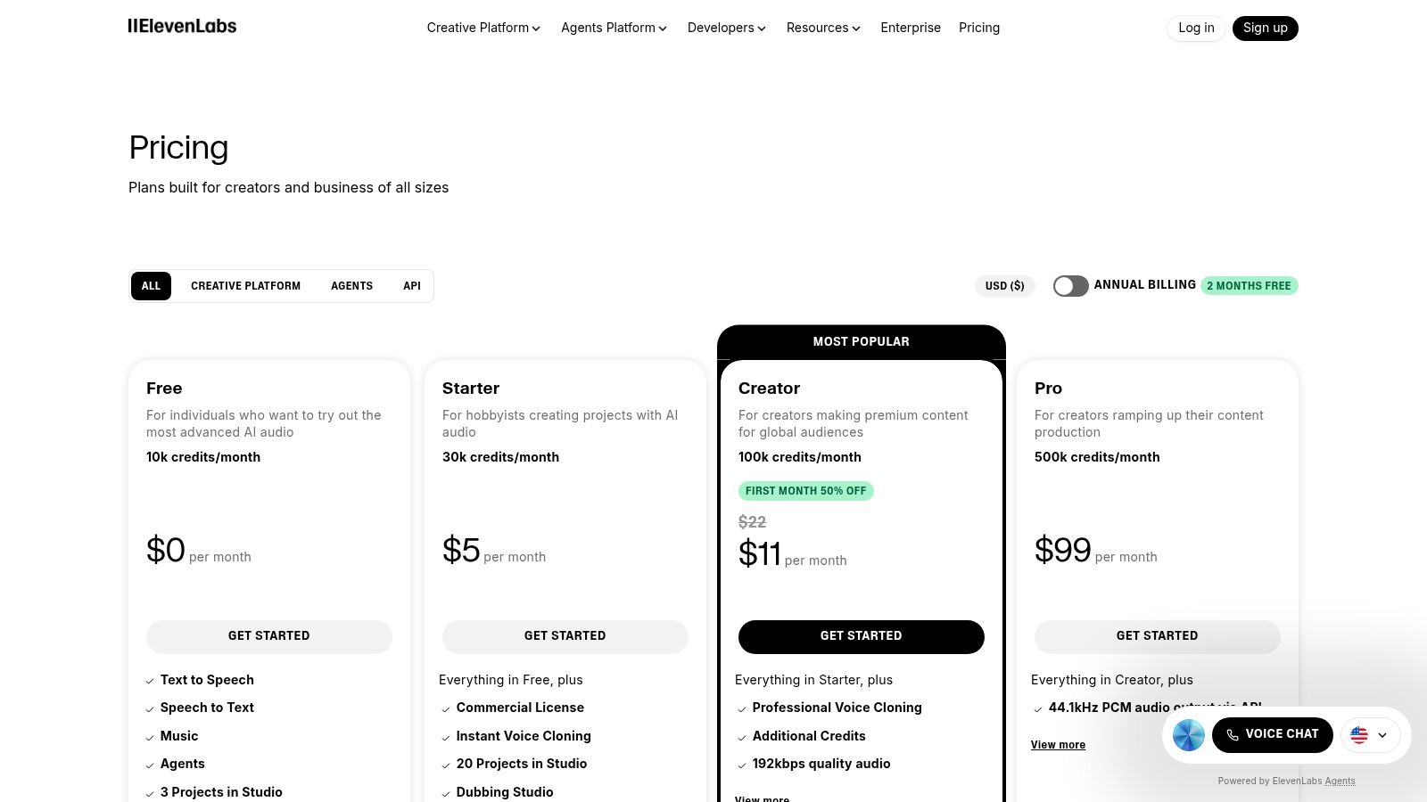Select the AGENTS pricing tab
The image size is (1427, 802).
coord(351,286)
